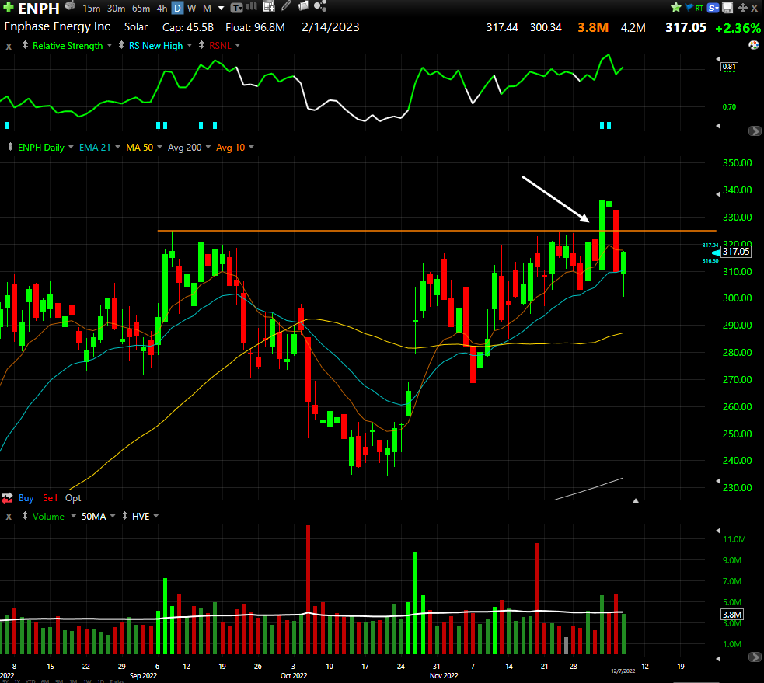The image size is (764, 683).
Task: Open the chart templates folder icon
Action: pyautogui.click(x=303, y=6)
